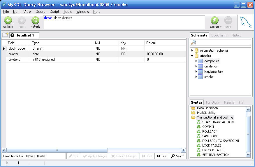Viewport: 255px width, 167px height.
Task: Open the Query menu
Action: 40,12
